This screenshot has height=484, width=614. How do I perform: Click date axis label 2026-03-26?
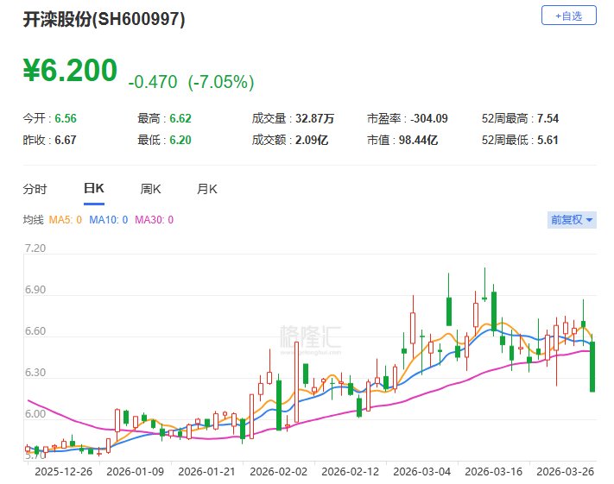(565, 471)
